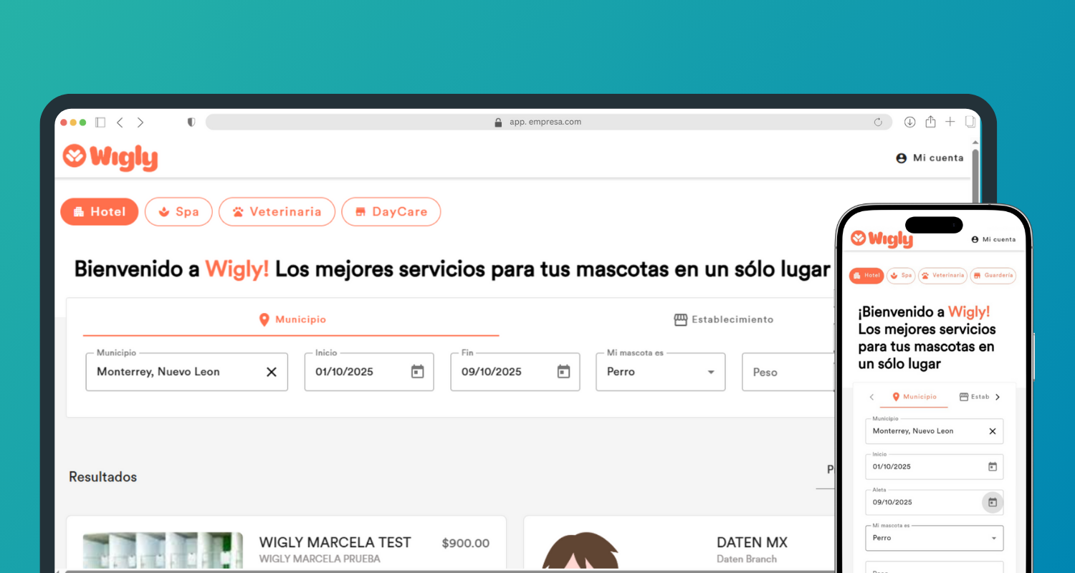Image resolution: width=1075 pixels, height=573 pixels.
Task: Open Mi cuenta in desktop header
Action: coord(930,158)
